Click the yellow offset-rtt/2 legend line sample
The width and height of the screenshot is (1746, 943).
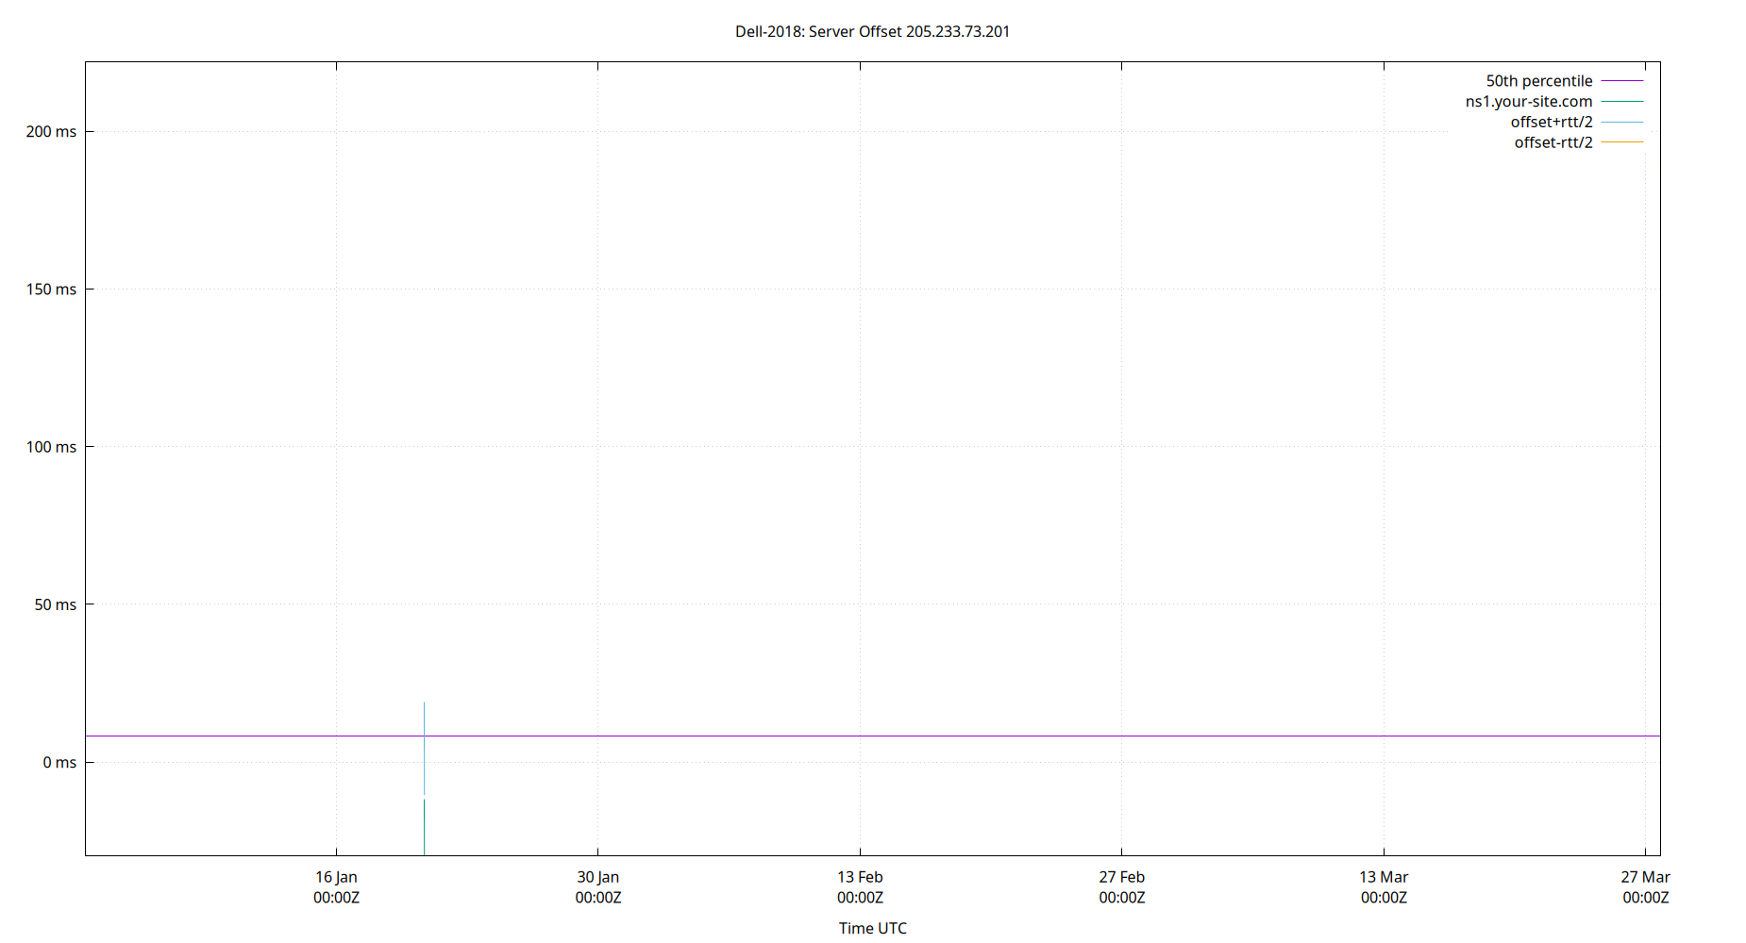[x=1621, y=142]
